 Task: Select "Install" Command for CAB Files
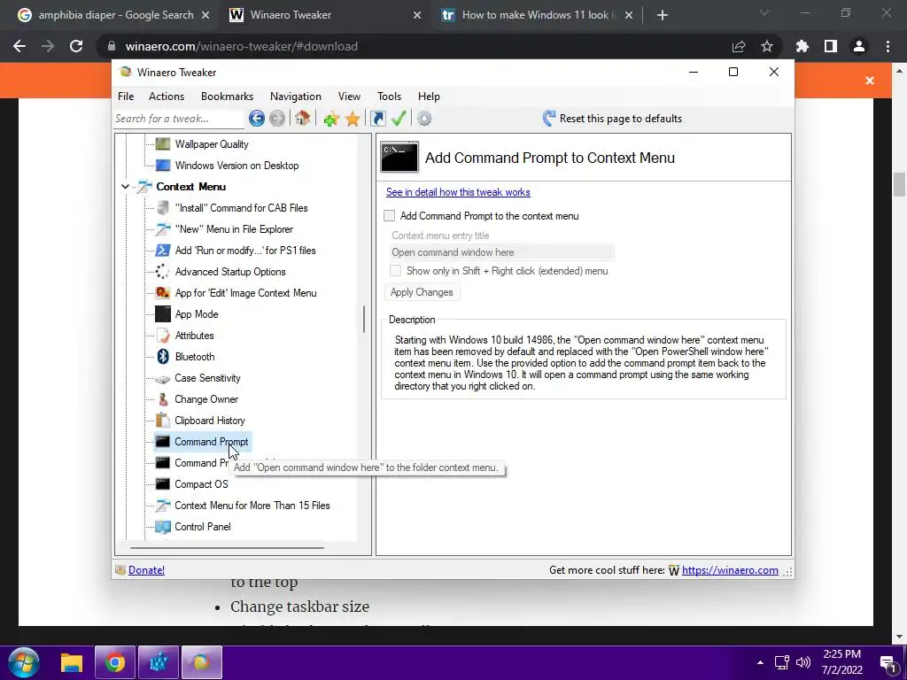tap(241, 207)
